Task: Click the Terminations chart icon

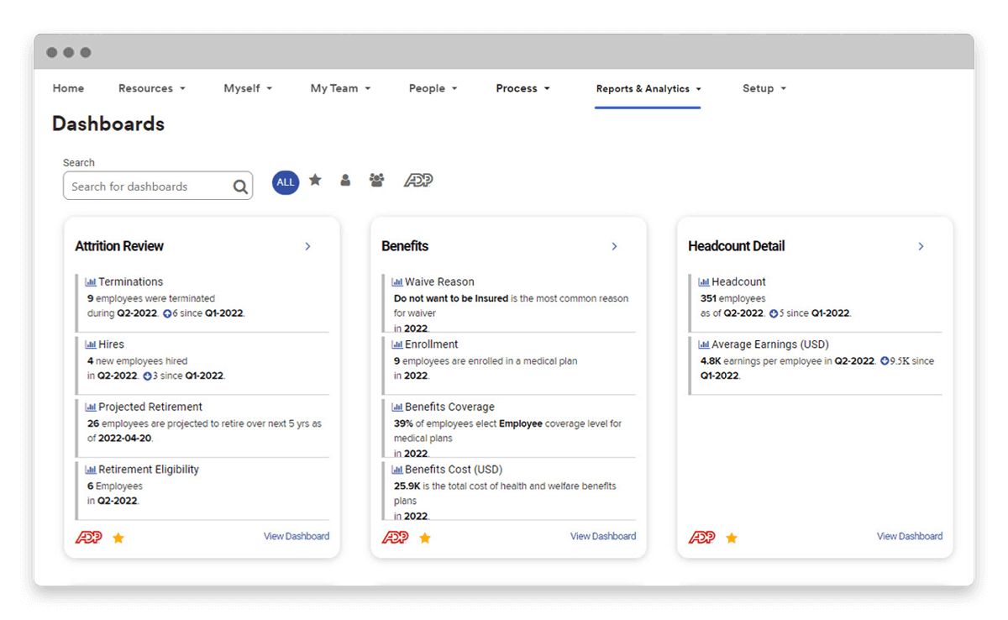Action: coord(91,282)
